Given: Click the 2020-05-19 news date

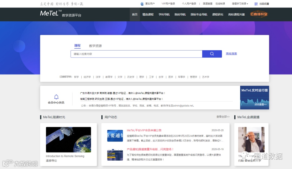Looking at the screenshot, I should pos(217,149).
